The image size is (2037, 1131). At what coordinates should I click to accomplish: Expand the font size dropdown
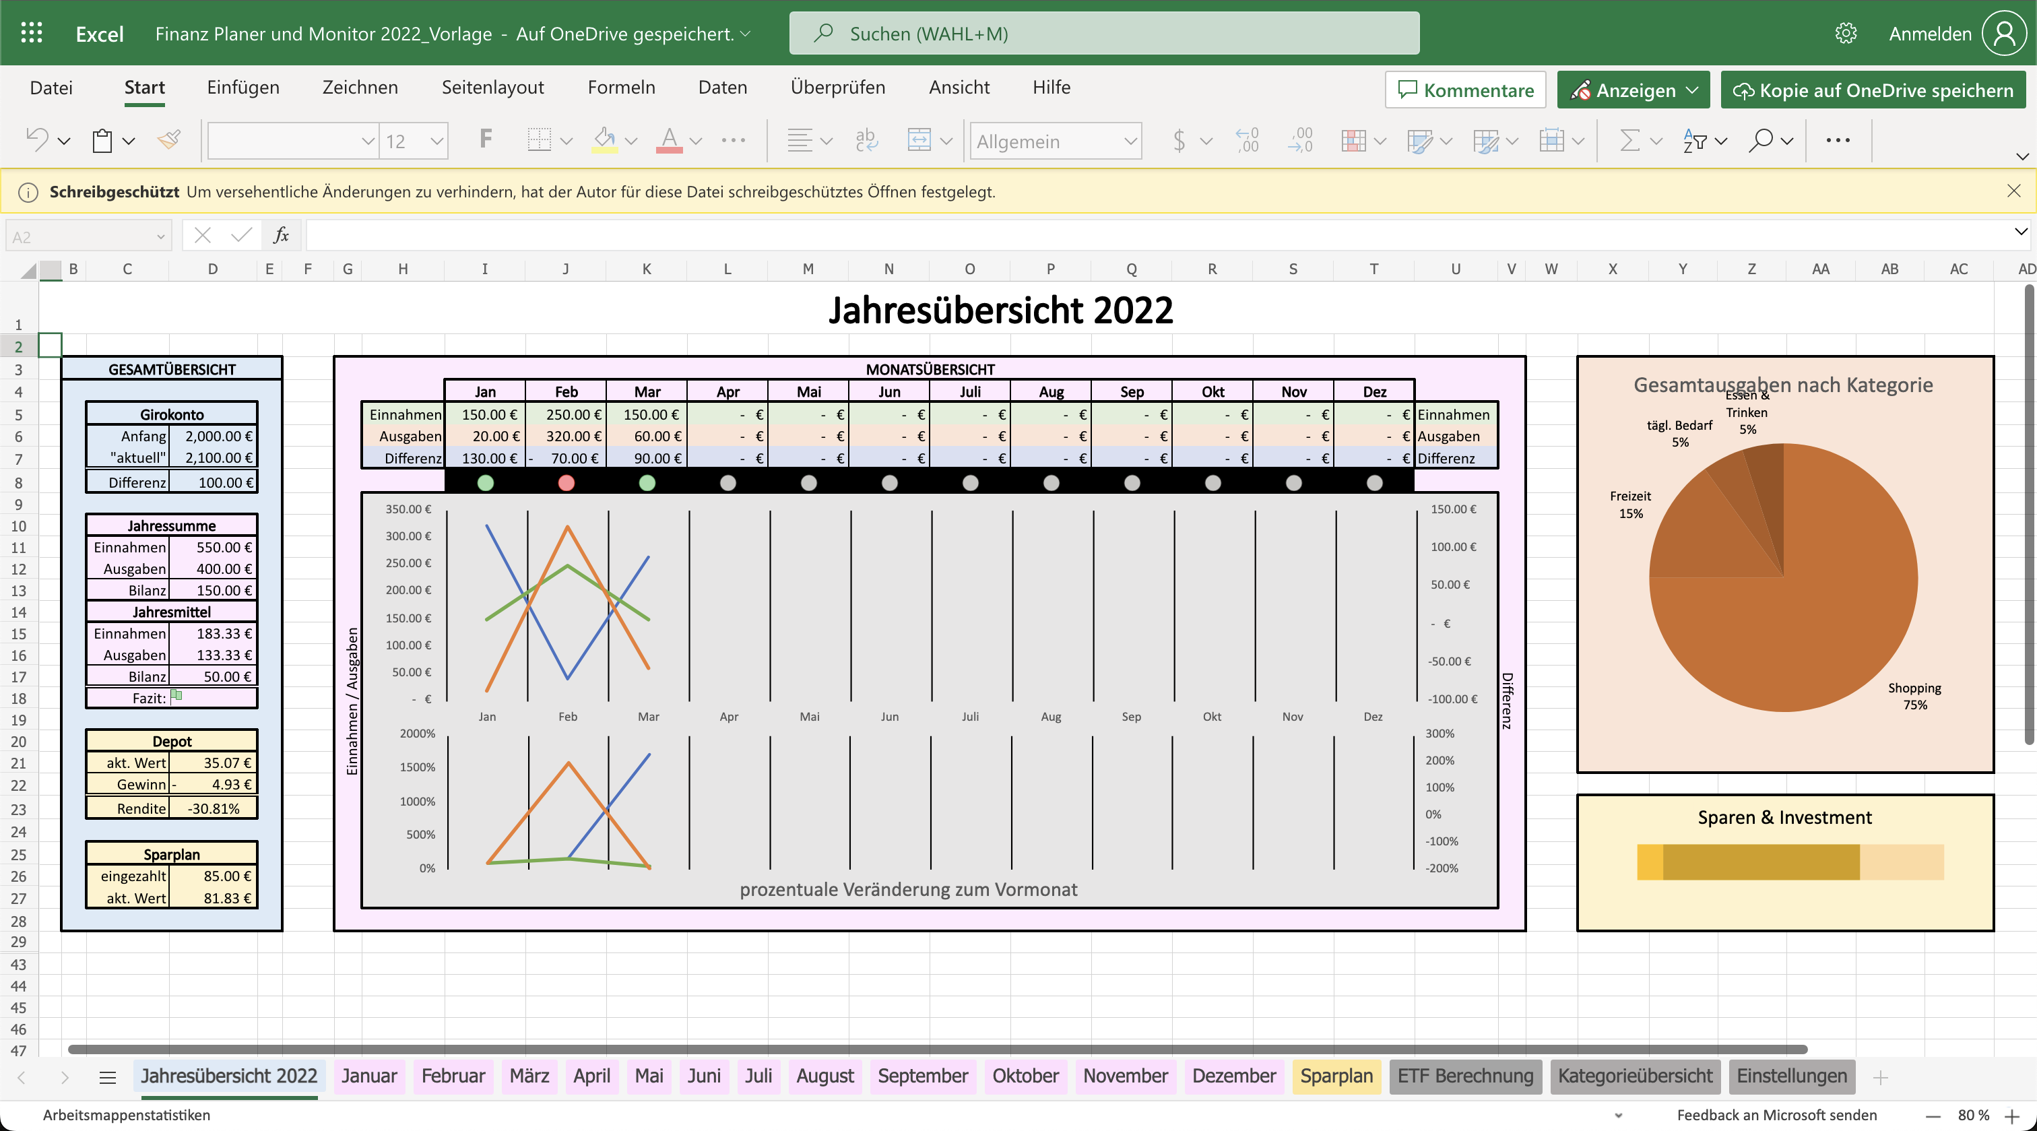437,140
